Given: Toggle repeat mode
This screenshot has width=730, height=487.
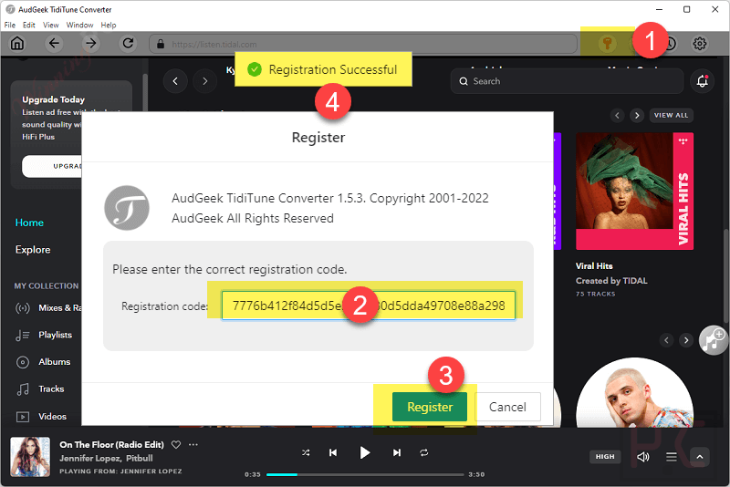Looking at the screenshot, I should tap(423, 452).
